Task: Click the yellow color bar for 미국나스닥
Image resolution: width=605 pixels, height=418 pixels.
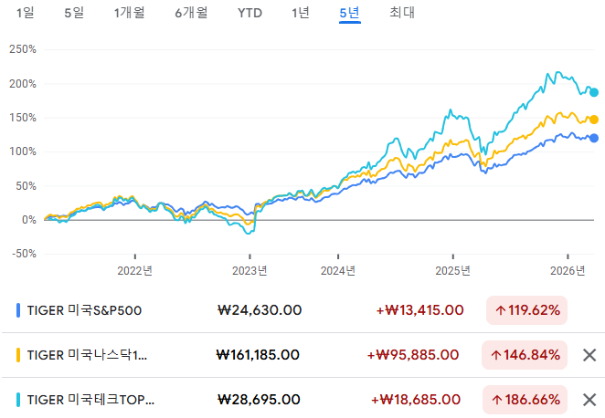Action: 18,355
